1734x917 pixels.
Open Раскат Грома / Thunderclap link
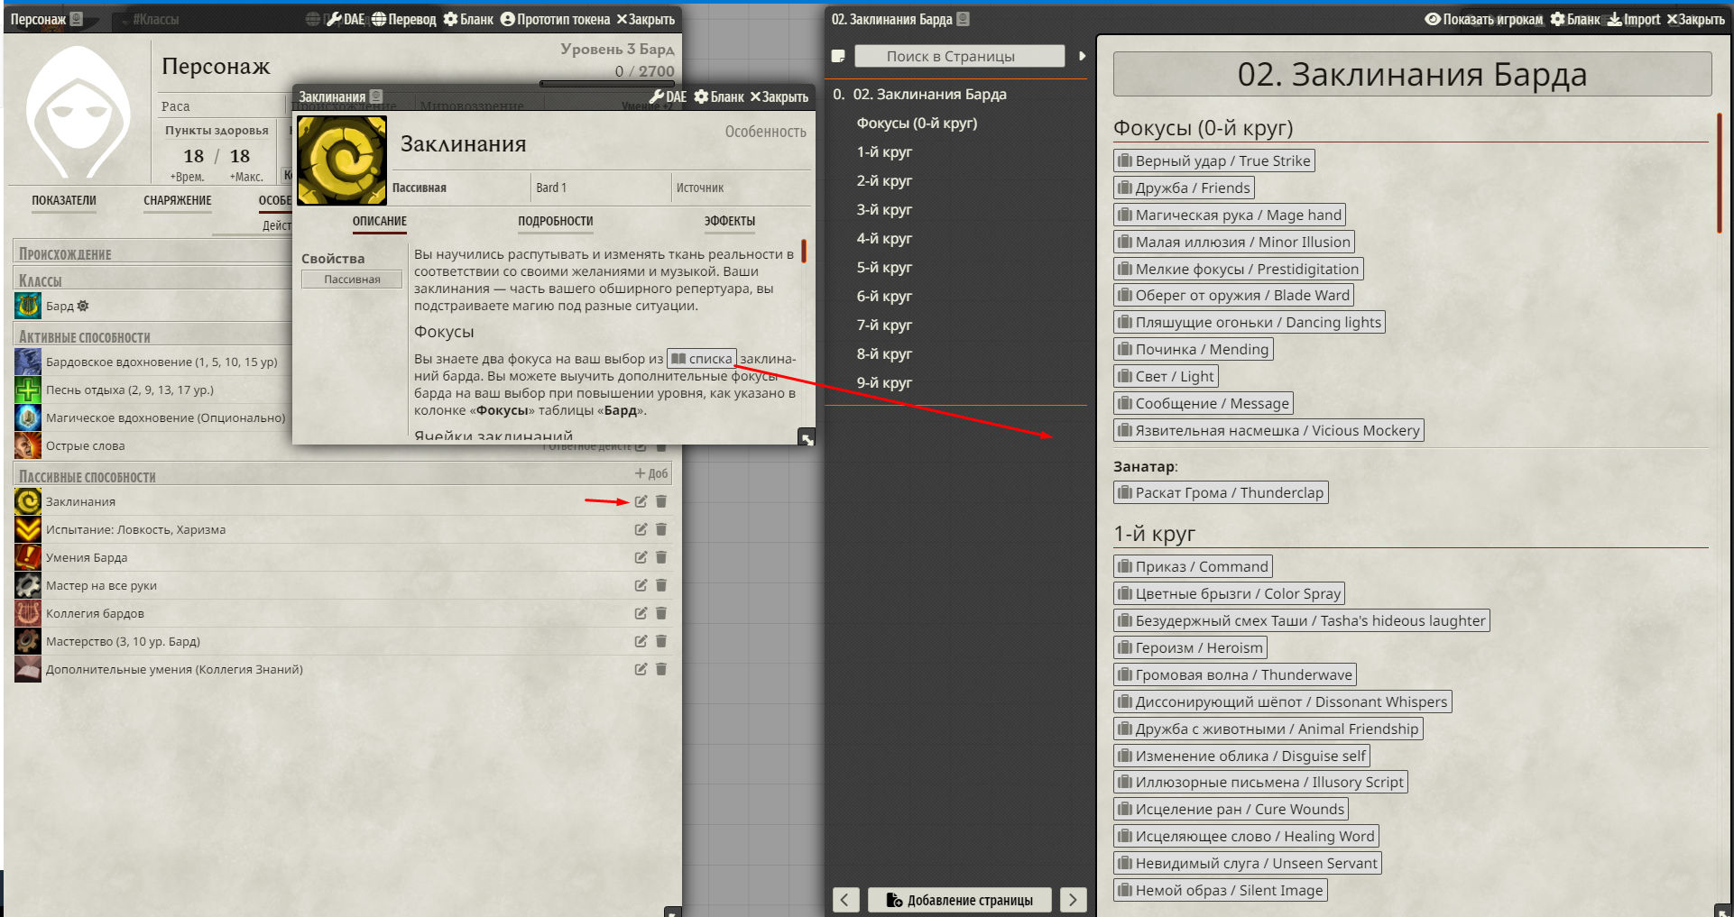[x=1221, y=492]
